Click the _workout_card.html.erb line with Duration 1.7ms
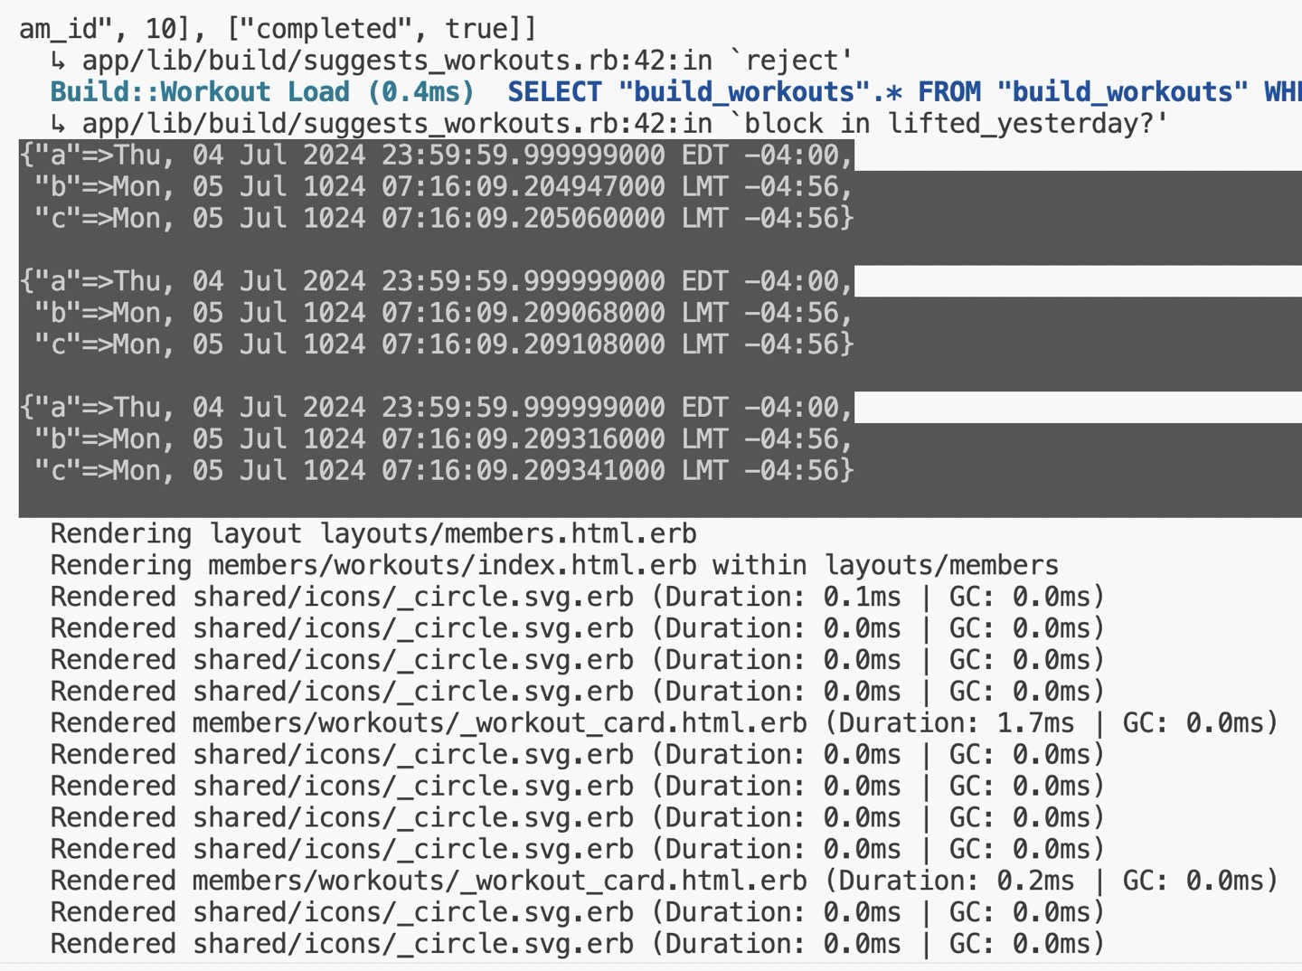Screen dimensions: 1302x971 [x=664, y=723]
